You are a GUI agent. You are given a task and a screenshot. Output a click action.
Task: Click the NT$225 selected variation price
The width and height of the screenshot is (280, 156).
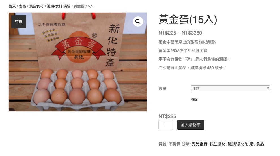[167, 116]
